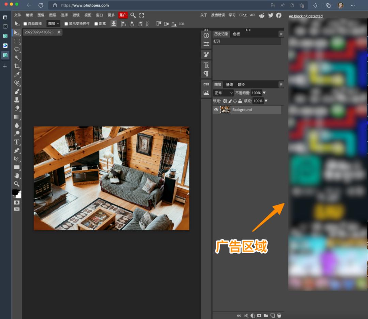Viewport: 368px width, 319px height.
Task: Enable the 自动选择 checkbox
Action: click(x=25, y=24)
